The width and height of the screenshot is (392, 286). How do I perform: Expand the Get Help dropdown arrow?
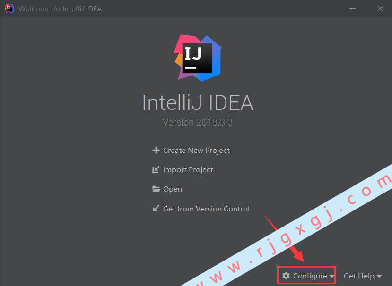coord(379,276)
